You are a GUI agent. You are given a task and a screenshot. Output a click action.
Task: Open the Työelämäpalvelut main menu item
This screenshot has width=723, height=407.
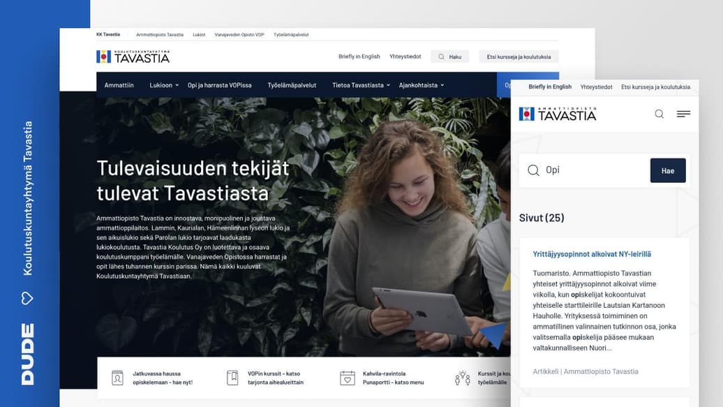click(292, 85)
